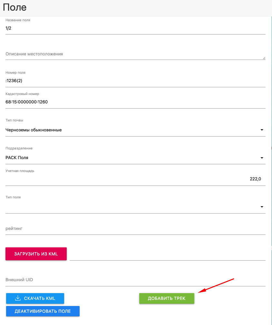The height and width of the screenshot is (325, 272).
Task: Click the ДЕАКТИВИРОВАТЬ ПОЛЕ button
Action: pos(43,311)
